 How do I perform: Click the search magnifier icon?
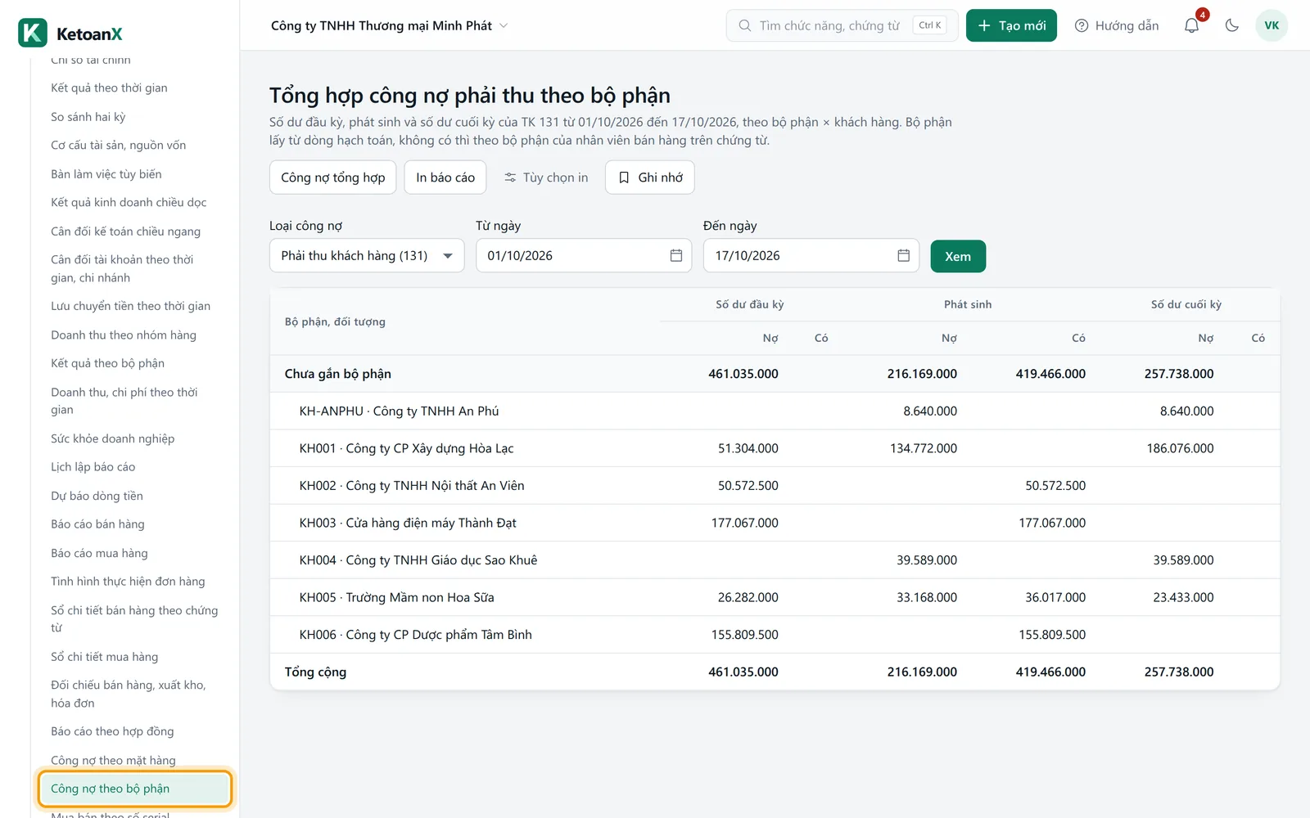coord(745,25)
